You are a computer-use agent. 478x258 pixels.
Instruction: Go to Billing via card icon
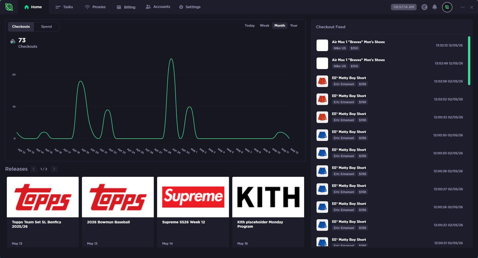pyautogui.click(x=119, y=7)
